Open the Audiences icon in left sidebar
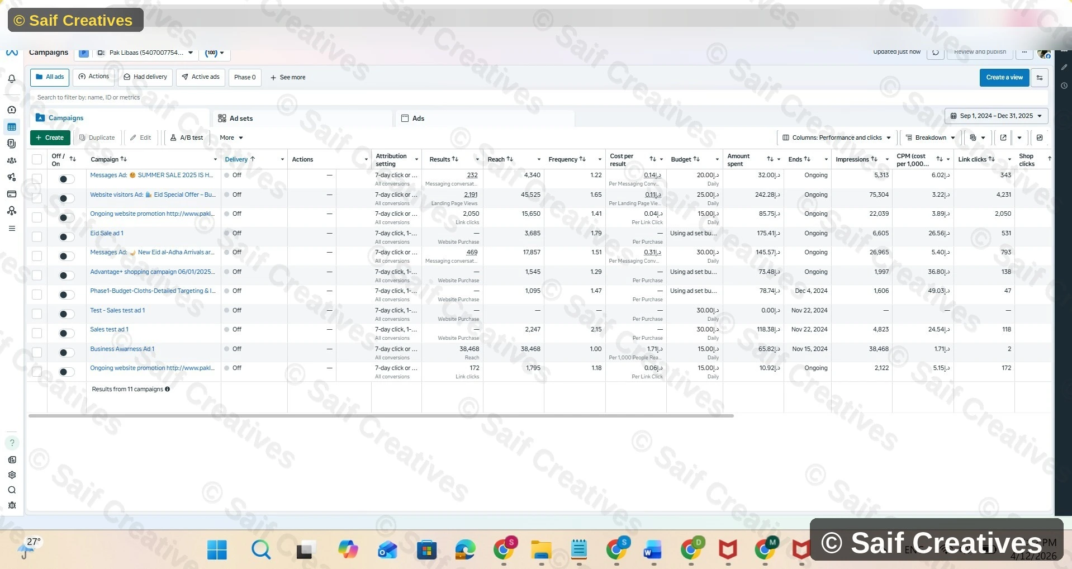This screenshot has width=1072, height=569. coord(12,160)
